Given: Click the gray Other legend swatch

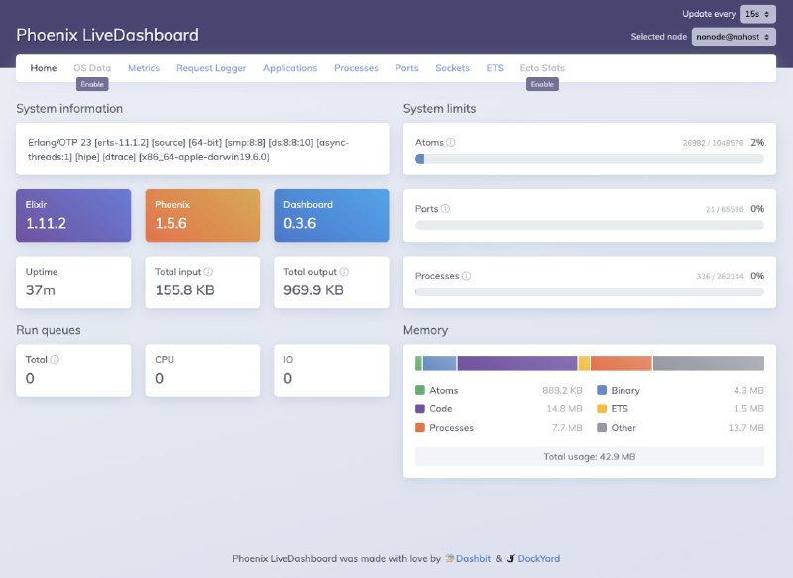Looking at the screenshot, I should [602, 428].
